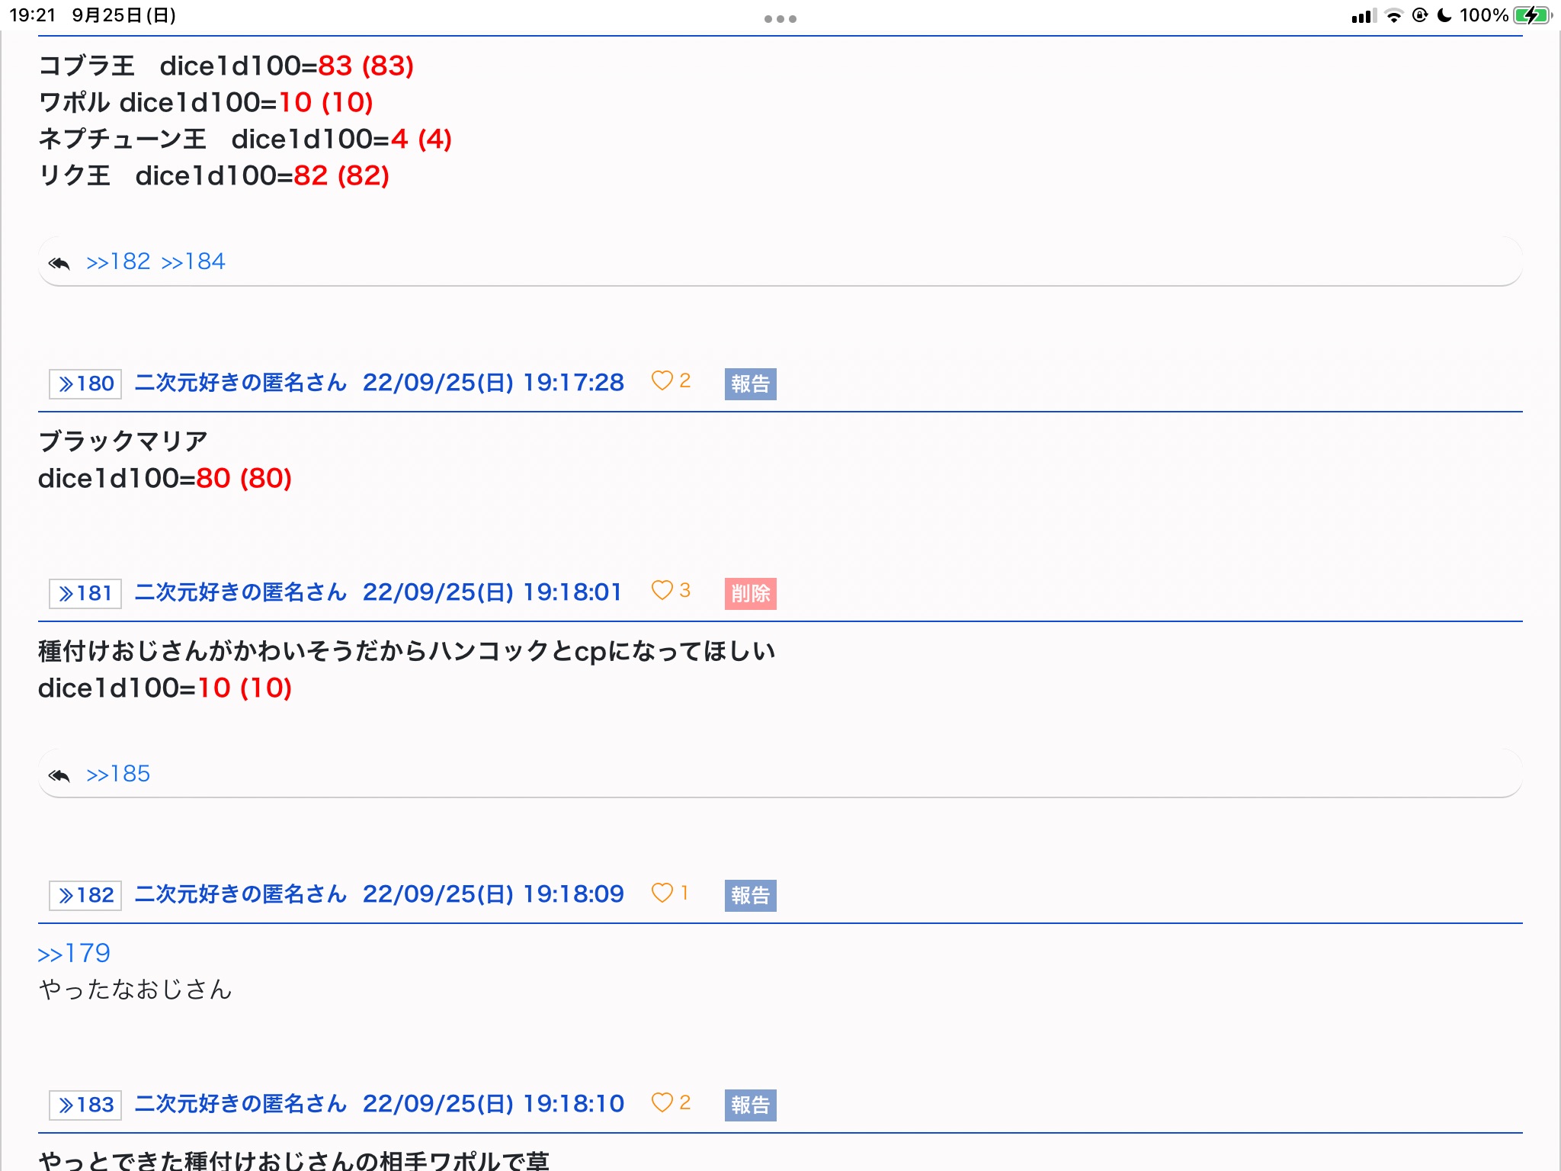Report post 180 with 報告 button
The image size is (1561, 1171).
tap(750, 383)
